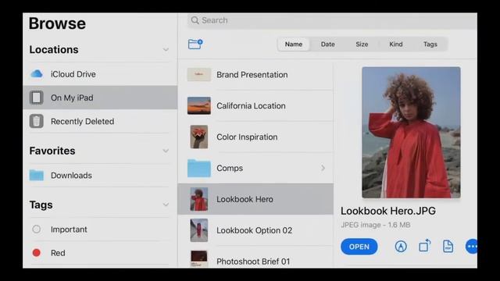Click the Markup pen icon
The height and width of the screenshot is (281, 500).
click(401, 247)
